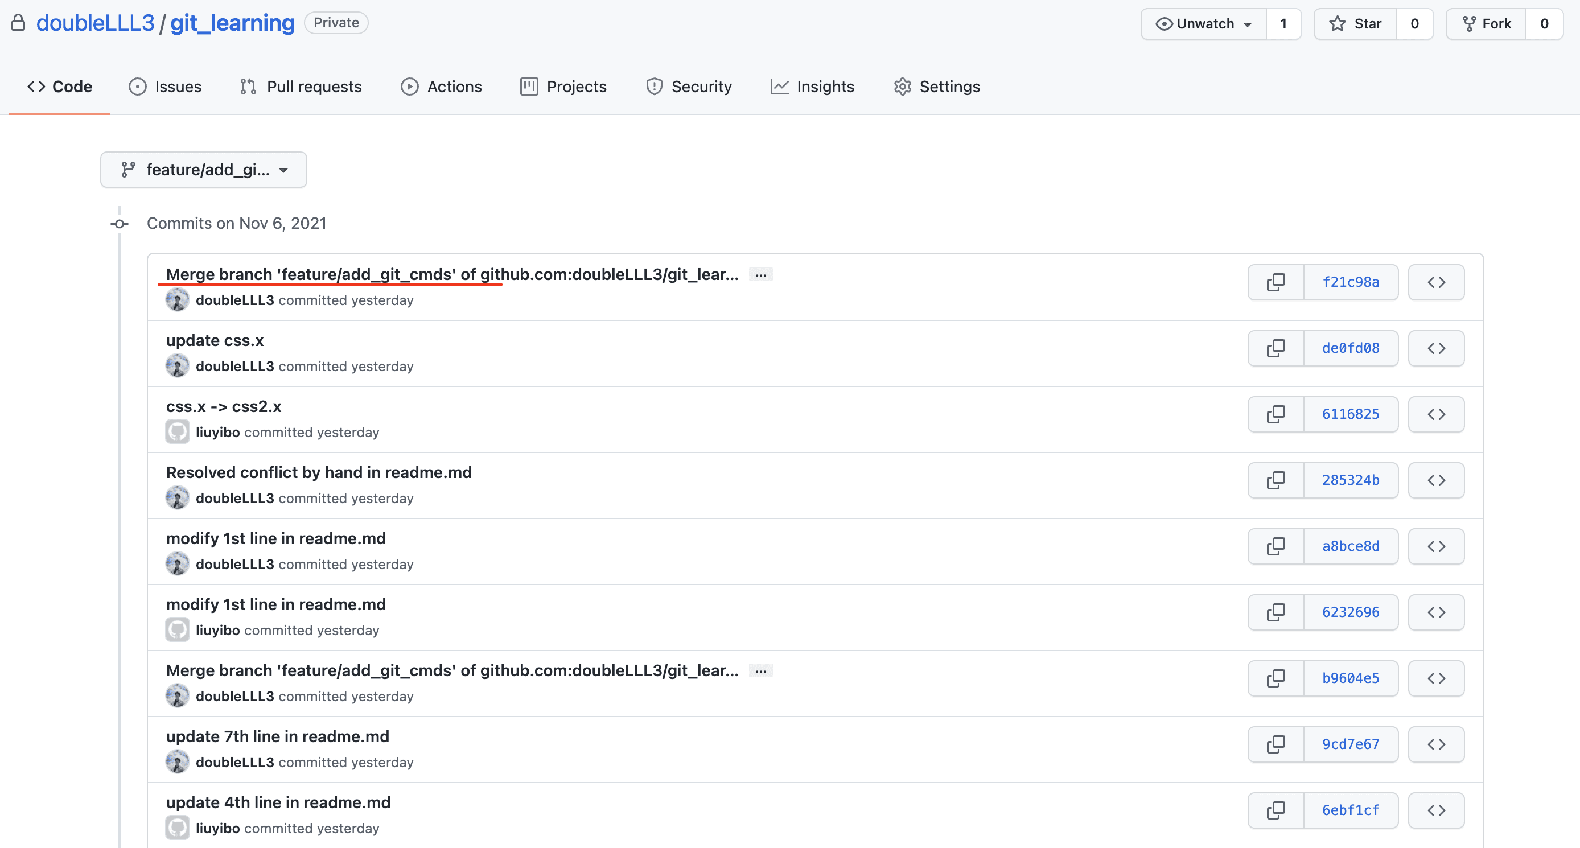The image size is (1580, 848).
Task: Open commit hash link 9cd7e67
Action: tap(1351, 744)
